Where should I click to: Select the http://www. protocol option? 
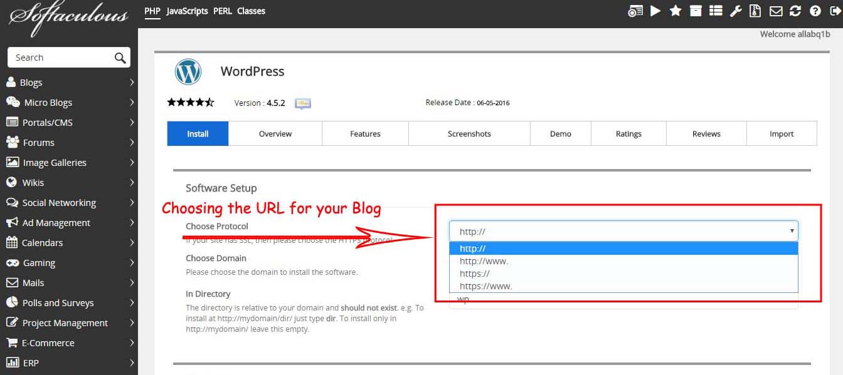point(623,261)
